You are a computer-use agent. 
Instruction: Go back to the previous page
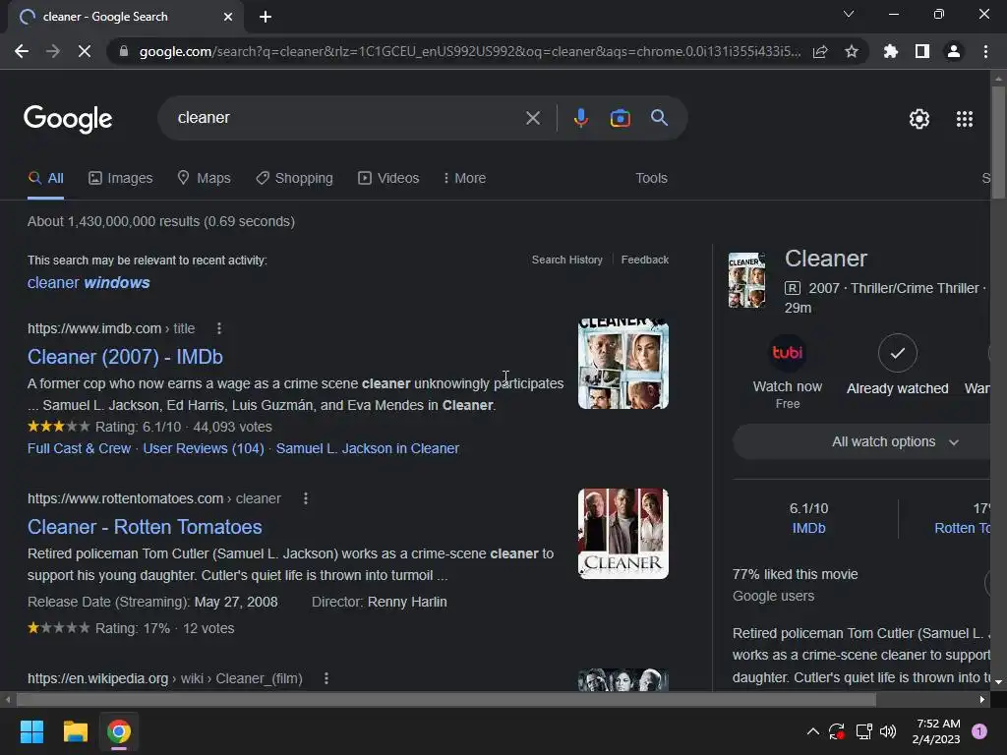pyautogui.click(x=22, y=51)
